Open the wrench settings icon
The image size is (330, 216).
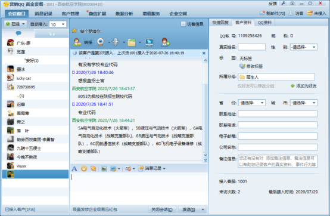point(284,4)
